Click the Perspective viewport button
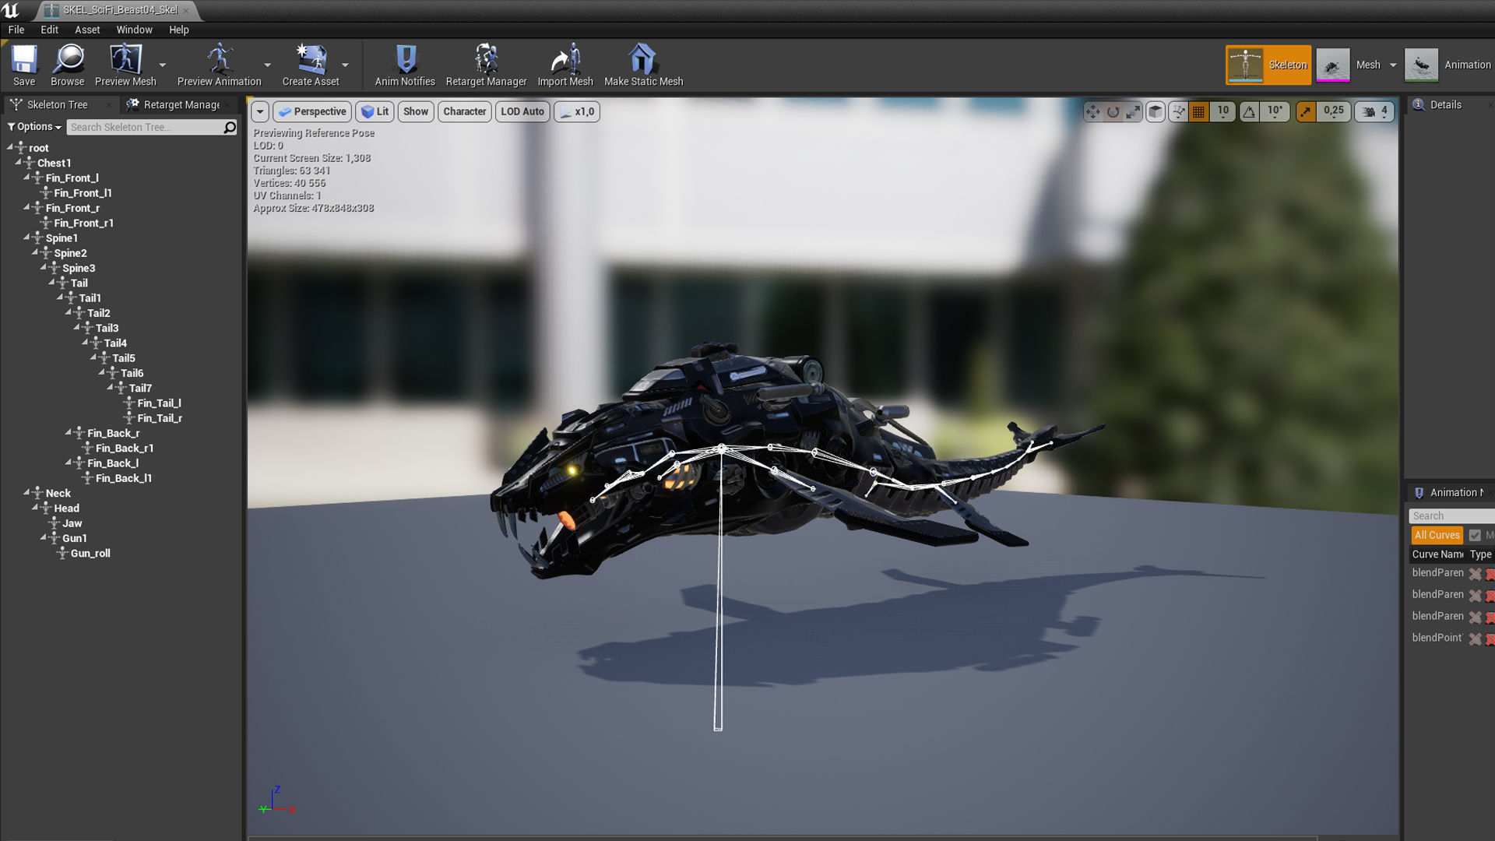The width and height of the screenshot is (1495, 841). tap(312, 111)
